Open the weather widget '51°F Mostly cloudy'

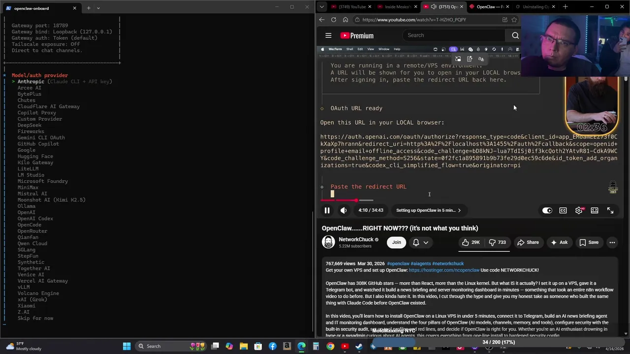tap(24, 346)
